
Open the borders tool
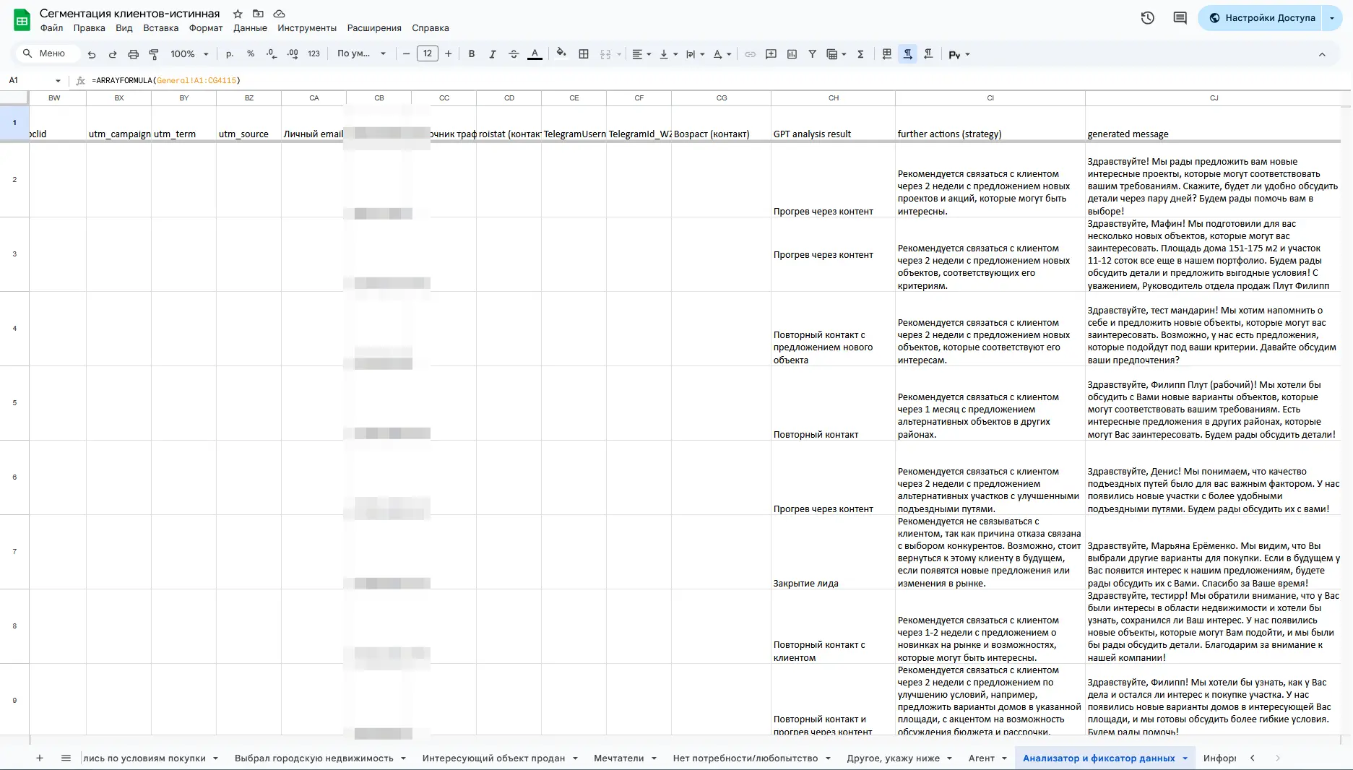pyautogui.click(x=584, y=54)
